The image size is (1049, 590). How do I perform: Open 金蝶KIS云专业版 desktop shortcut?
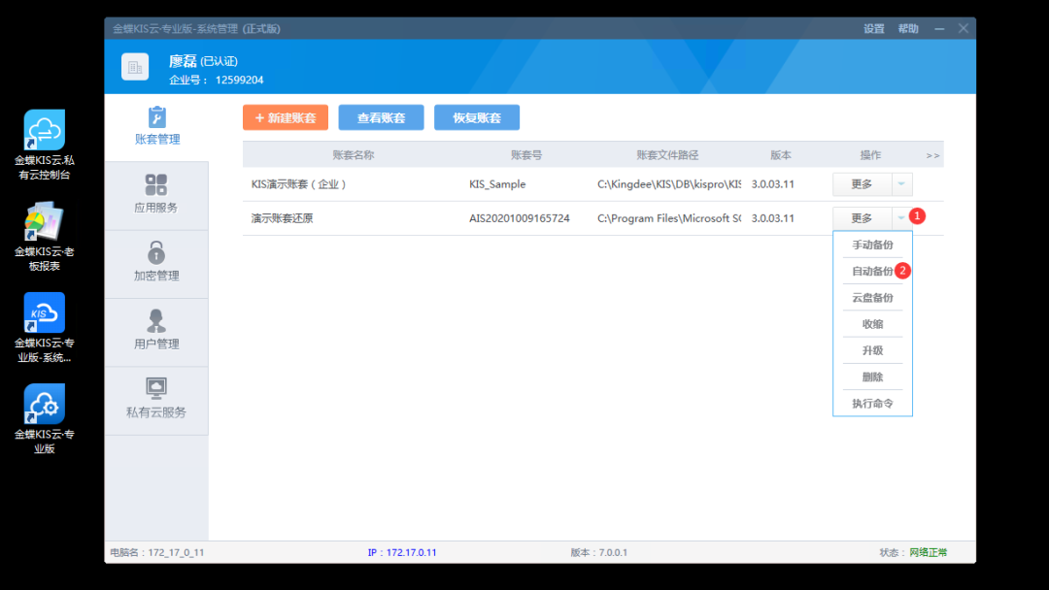pyautogui.click(x=44, y=419)
